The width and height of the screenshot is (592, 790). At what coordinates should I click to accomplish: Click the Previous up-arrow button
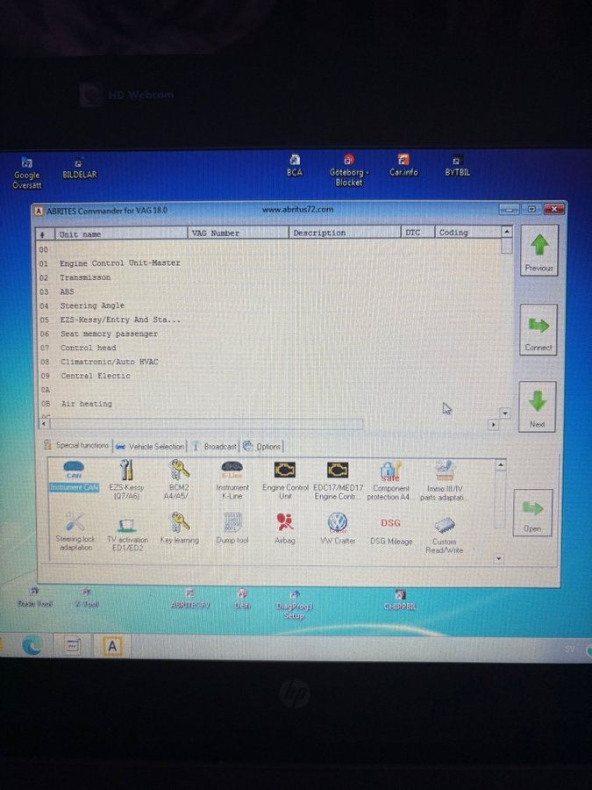tap(539, 249)
